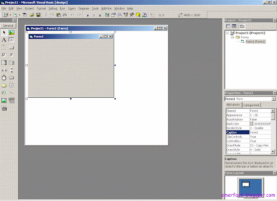277x201 pixels.
Task: Open the Object Browser toolbar icon
Action: tap(126, 15)
